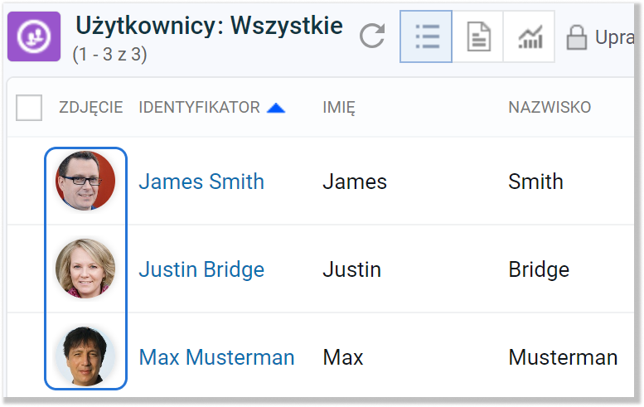Sort by the Identyfikator column header
Screen dimensions: 644x407
[199, 107]
